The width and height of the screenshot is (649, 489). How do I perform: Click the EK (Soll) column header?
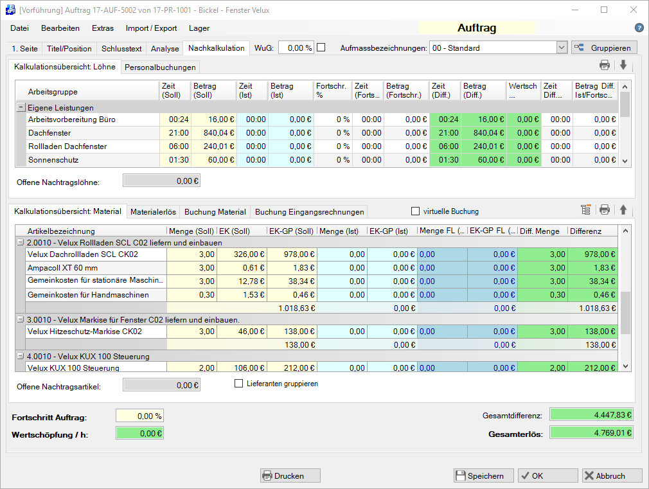pos(242,231)
